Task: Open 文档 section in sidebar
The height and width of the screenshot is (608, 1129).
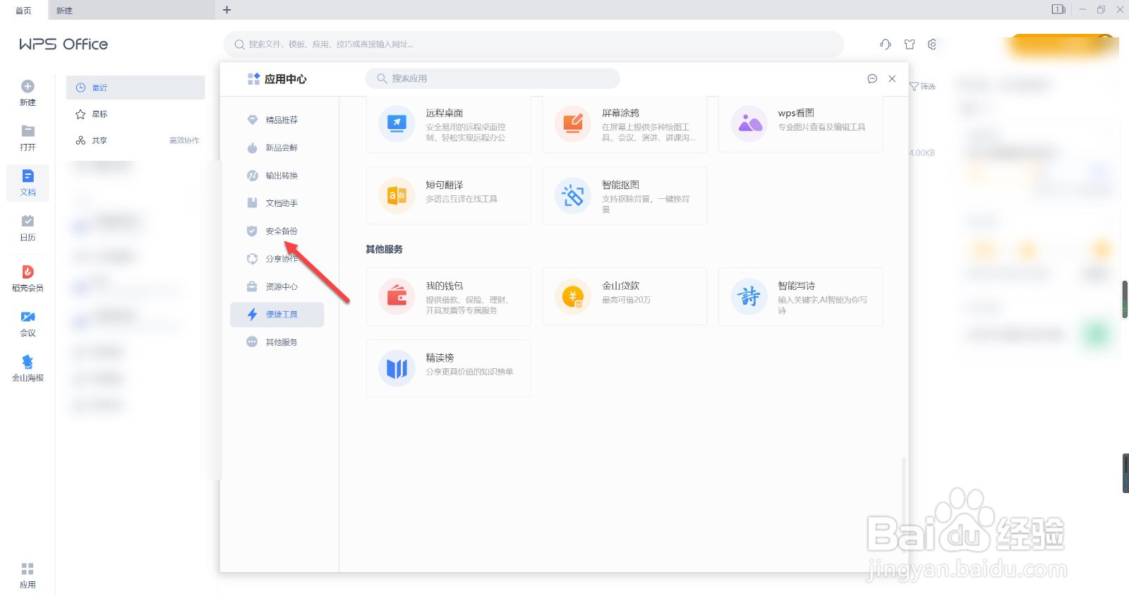Action: 28,183
